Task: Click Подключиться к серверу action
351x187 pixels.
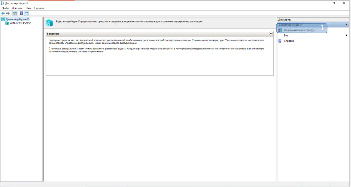Action: 300,30
